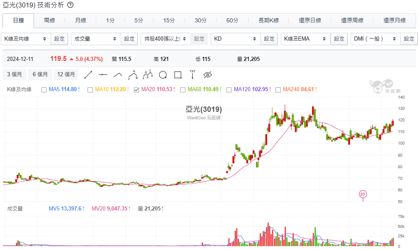Pick the ABCD wave pattern tool
The width and height of the screenshot is (419, 249).
(x=148, y=75)
